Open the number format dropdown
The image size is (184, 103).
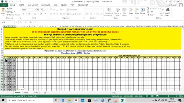tap(102, 10)
